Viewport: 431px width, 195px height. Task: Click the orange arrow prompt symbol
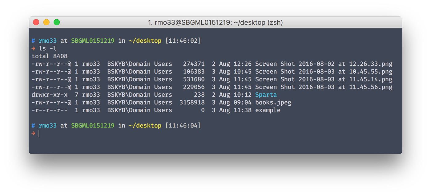pyautogui.click(x=33, y=133)
